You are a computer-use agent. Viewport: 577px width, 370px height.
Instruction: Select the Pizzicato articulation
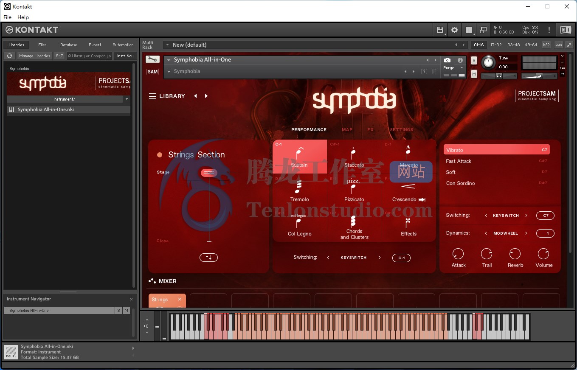click(x=354, y=191)
